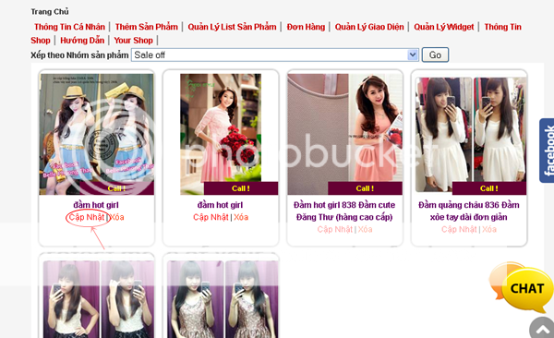Open first đầm hot girl product title

coord(96,205)
